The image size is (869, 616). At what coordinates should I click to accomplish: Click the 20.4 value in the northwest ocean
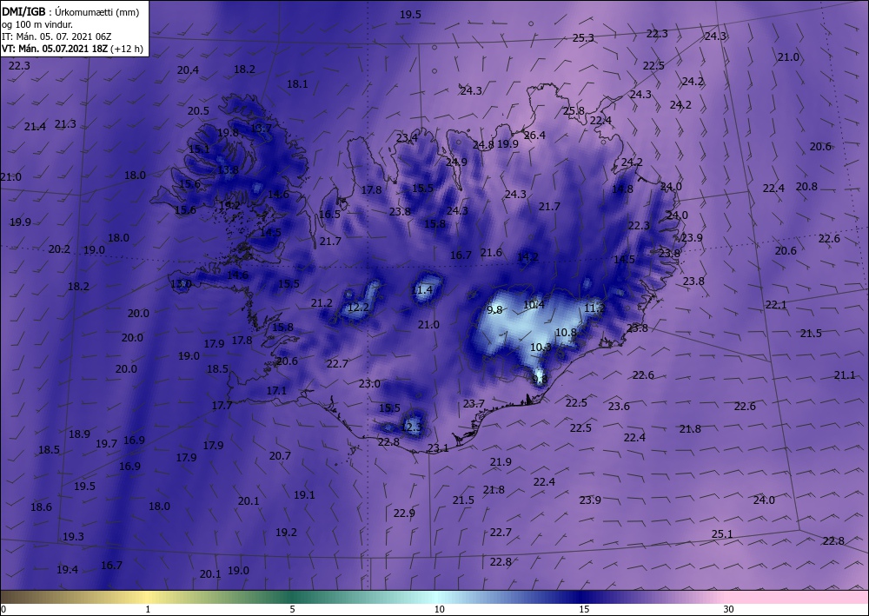tap(188, 70)
